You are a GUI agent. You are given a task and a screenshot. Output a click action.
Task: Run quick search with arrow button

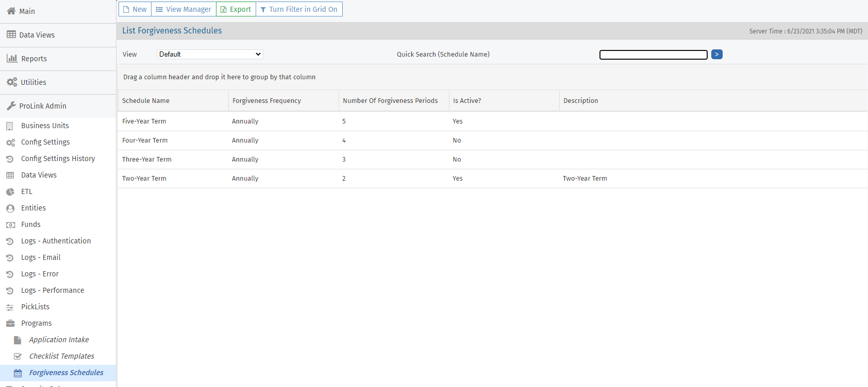coord(716,54)
